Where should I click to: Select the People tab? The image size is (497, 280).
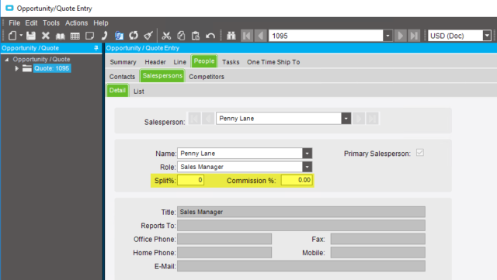pos(204,61)
